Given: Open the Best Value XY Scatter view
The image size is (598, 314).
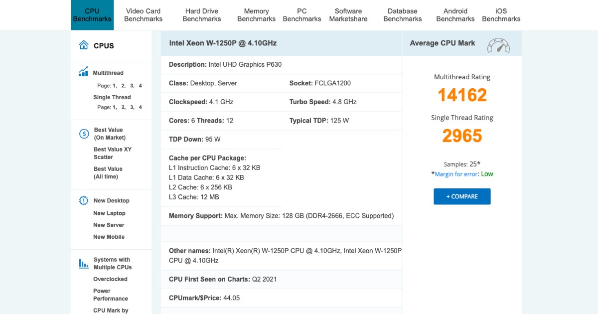Looking at the screenshot, I should pos(113,153).
